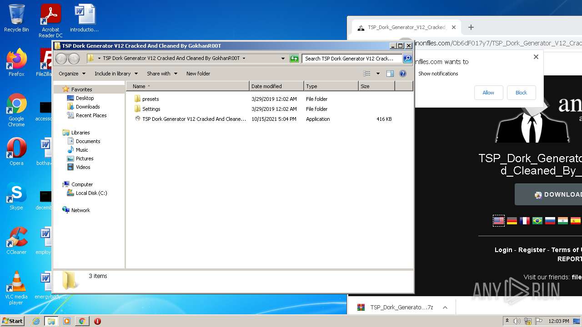
Task: Show hidden system tray icons
Action: 507,321
